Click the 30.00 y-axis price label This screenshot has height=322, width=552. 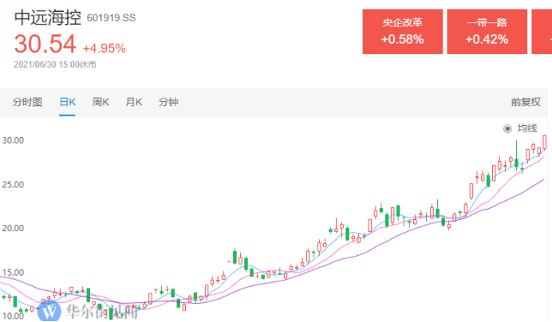(x=13, y=140)
